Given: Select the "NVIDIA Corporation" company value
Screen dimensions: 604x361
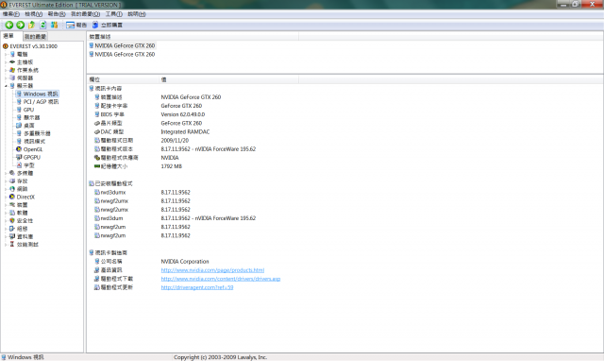Looking at the screenshot, I should pyautogui.click(x=185, y=262).
